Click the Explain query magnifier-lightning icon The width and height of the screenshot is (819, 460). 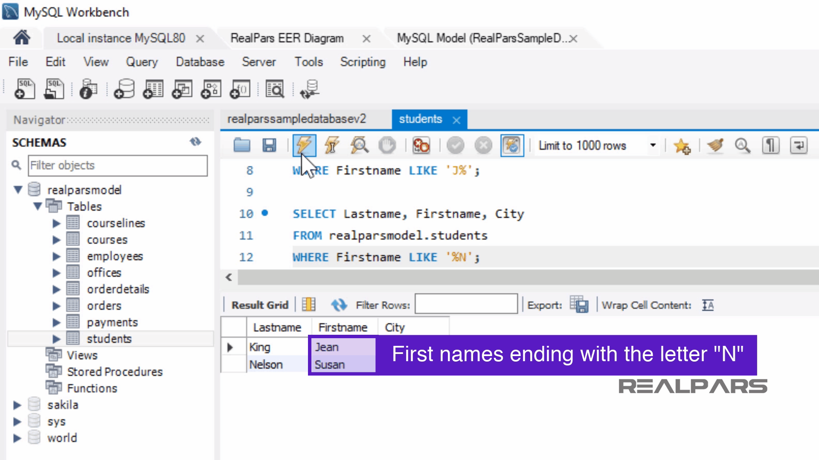click(x=359, y=146)
